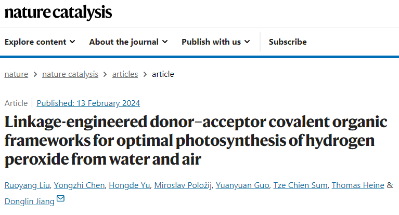Click the email envelope icon beside Donglin Jiang
The width and height of the screenshot is (399, 215).
(x=60, y=198)
